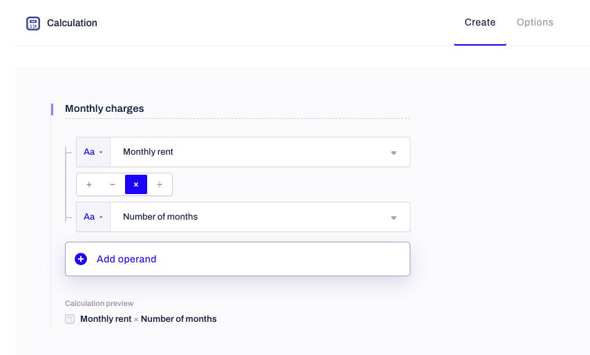Image resolution: width=590 pixels, height=355 pixels.
Task: Edit the Monthly charges title field
Action: 238,108
